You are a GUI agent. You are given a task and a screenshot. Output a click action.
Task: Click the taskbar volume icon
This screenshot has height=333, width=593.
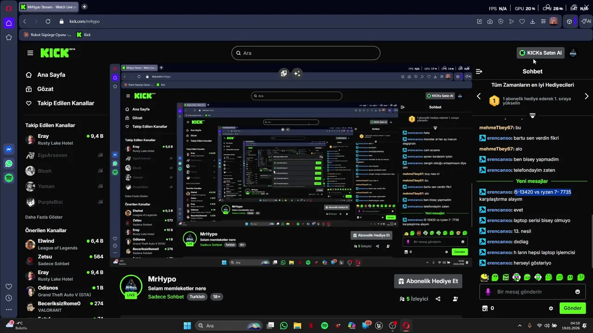(x=547, y=326)
